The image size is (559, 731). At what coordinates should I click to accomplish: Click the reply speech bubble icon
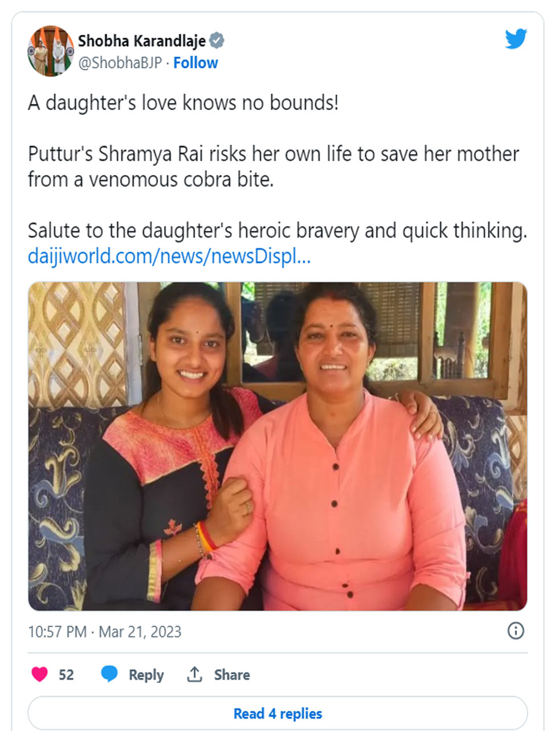109,674
